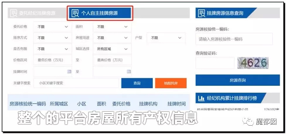Click the 挂牌机构 column header
The width and height of the screenshot is (286, 134).
tap(148, 104)
